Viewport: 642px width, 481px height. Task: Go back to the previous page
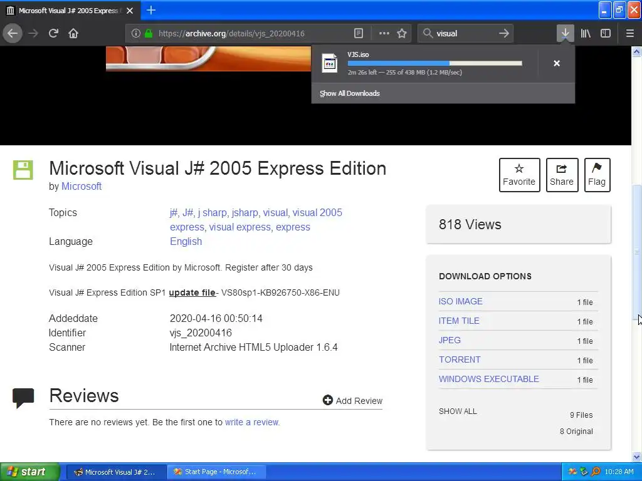[13, 33]
